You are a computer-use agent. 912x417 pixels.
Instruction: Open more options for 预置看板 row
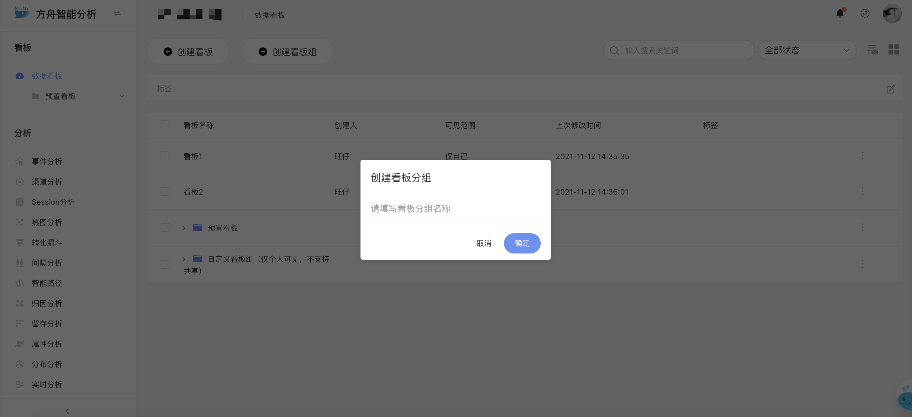click(863, 227)
